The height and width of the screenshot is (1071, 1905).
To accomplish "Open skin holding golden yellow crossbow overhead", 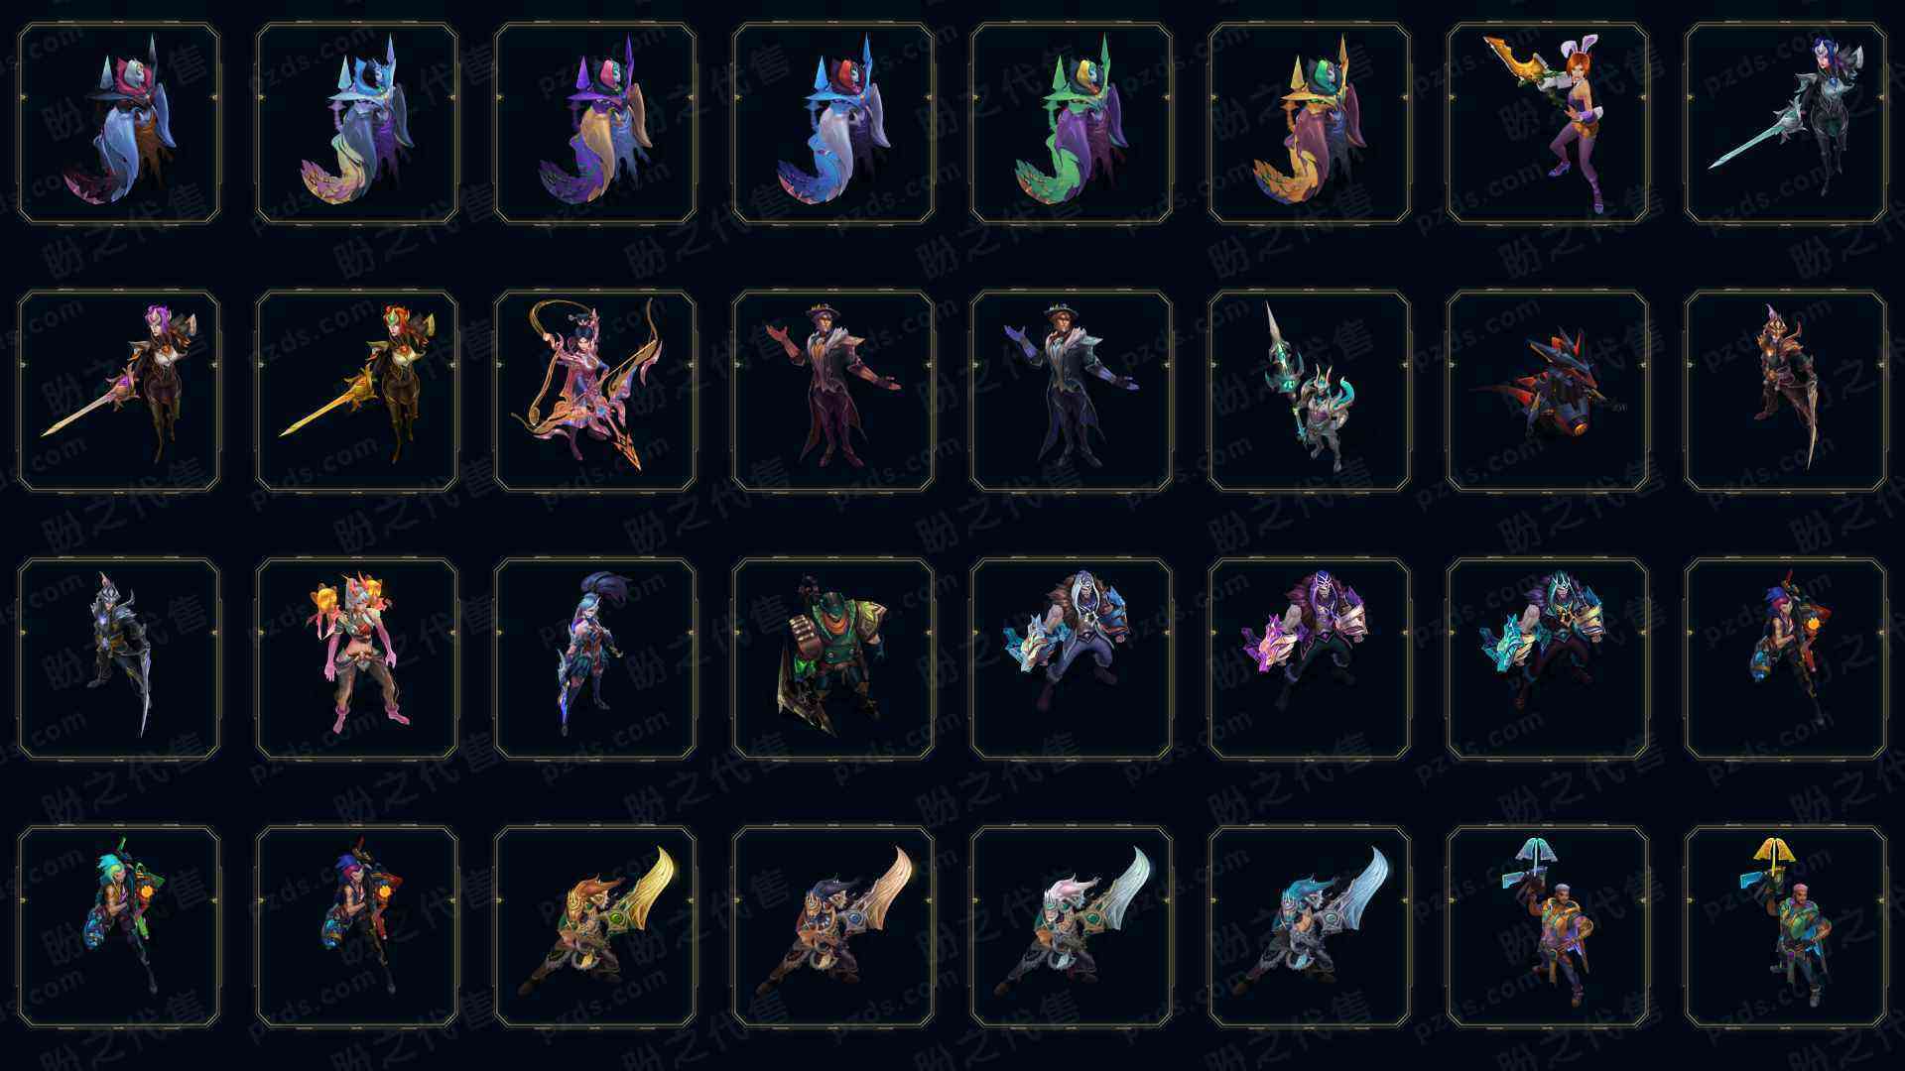I will [1786, 926].
